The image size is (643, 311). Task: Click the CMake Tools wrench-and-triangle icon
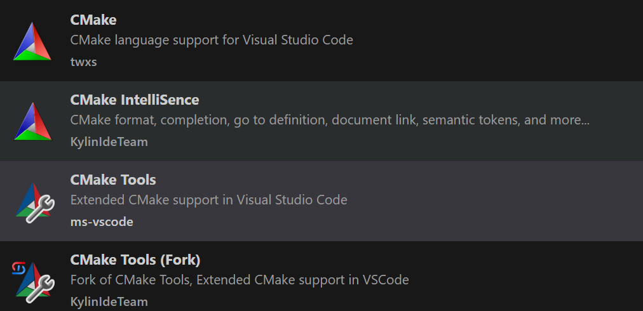click(x=32, y=201)
